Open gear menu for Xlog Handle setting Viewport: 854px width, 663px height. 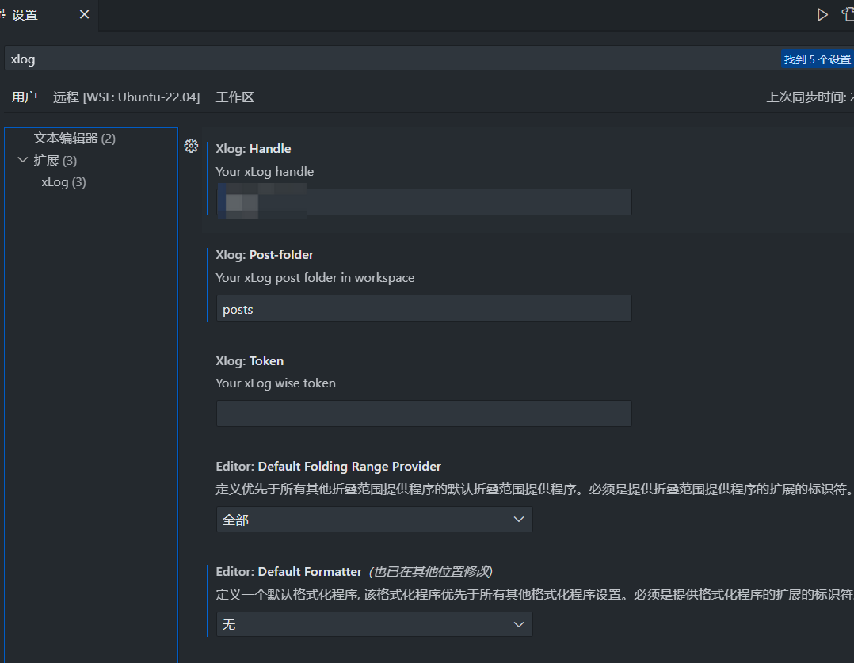[191, 146]
